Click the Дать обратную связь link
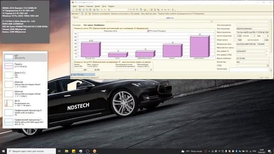The height and width of the screenshot is (154, 274). (149, 14)
